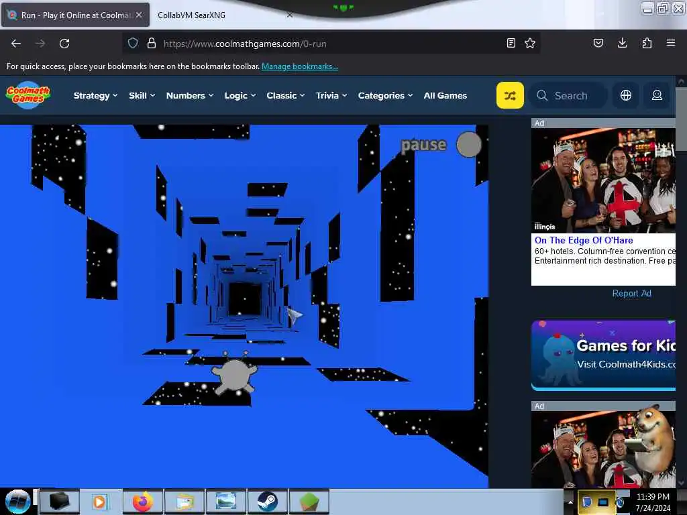
Task: Open the Games for Kids banner
Action: pos(603,355)
